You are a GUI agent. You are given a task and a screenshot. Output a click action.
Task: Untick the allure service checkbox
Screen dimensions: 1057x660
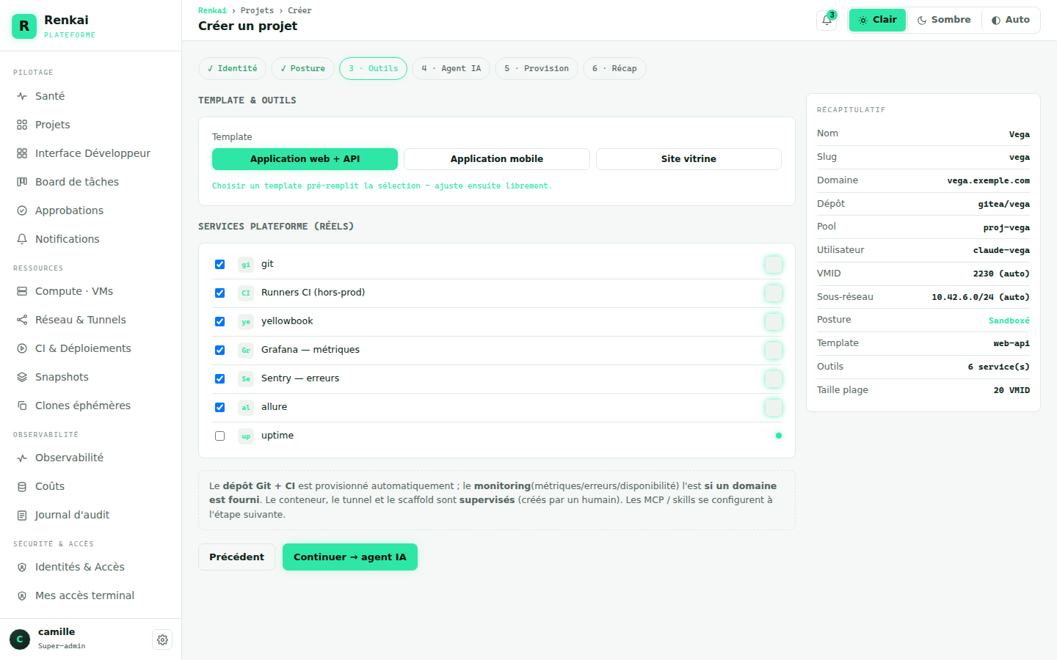click(219, 407)
